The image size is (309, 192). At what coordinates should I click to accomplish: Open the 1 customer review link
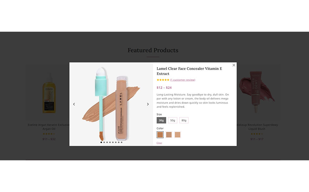(183, 80)
